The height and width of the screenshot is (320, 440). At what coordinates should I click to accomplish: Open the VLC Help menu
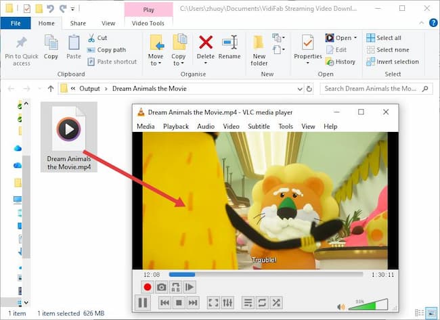coord(330,127)
